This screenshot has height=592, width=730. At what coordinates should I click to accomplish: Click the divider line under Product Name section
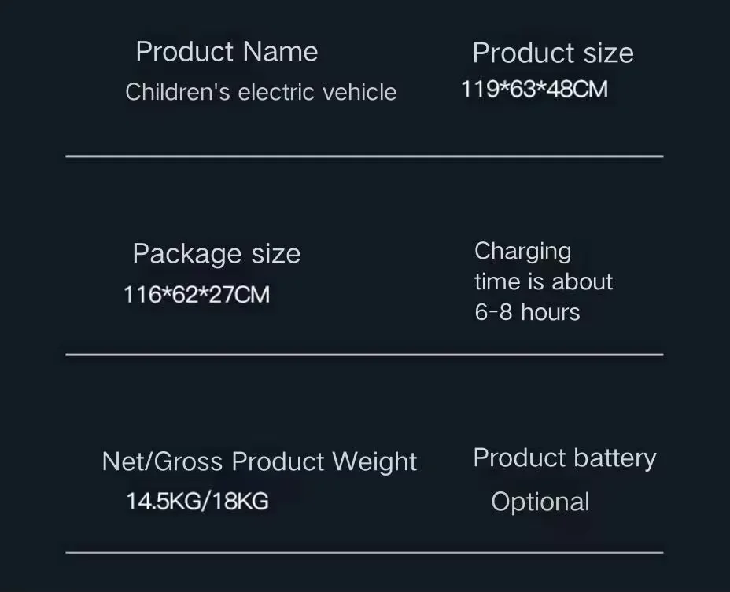coord(364,156)
